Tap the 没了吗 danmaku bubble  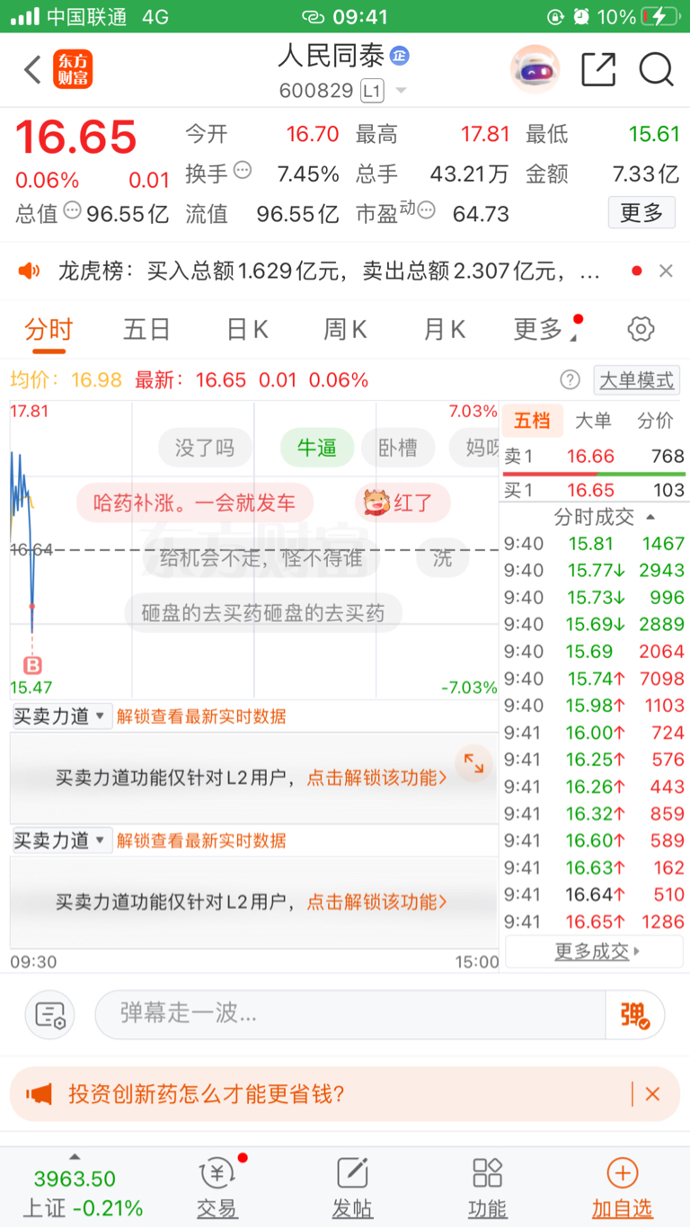click(205, 448)
